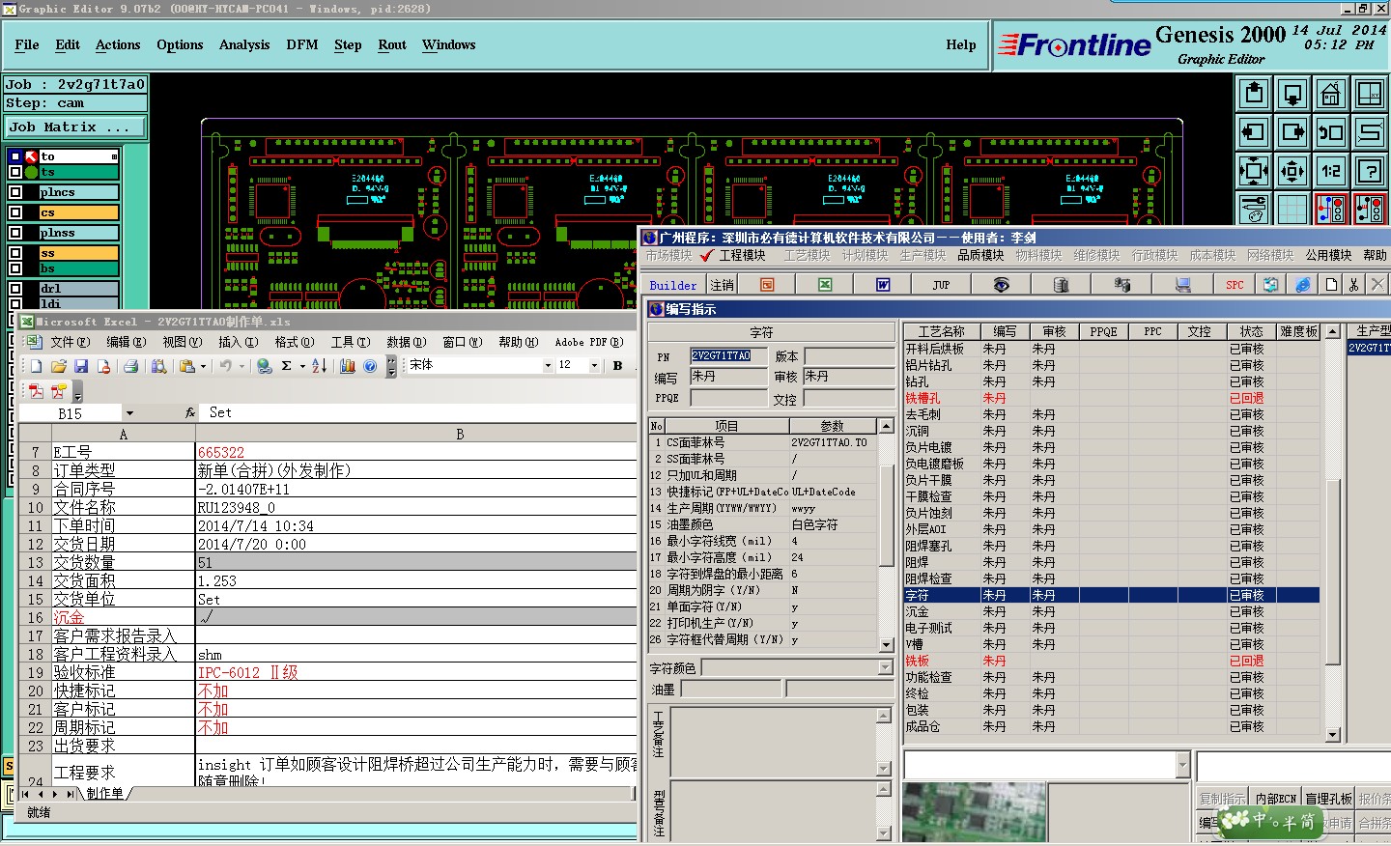Click the Job Matrix ... button
Viewport: 1391px width, 846px height.
click(75, 127)
